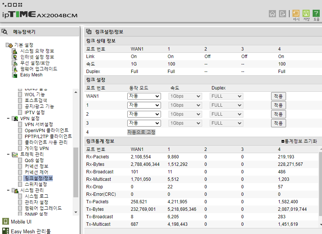Open port 3 동작 모드 dropdown
Screen dimensions: 322x234
click(x=144, y=123)
